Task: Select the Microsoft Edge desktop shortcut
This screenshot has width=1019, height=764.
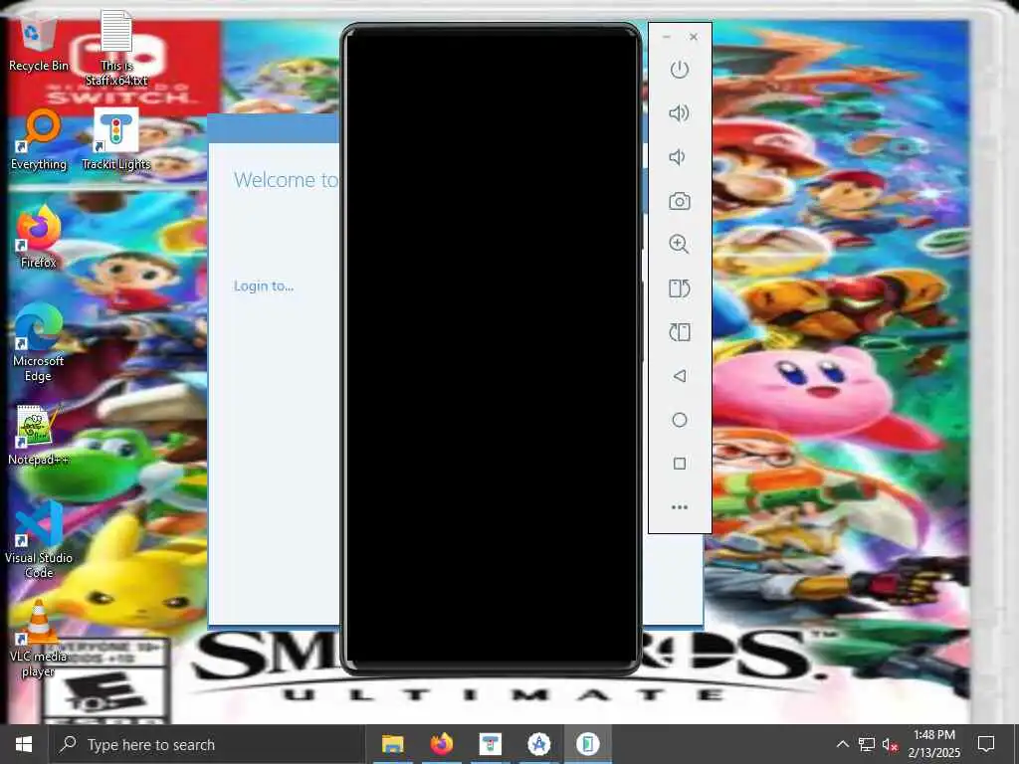Action: pos(39,343)
